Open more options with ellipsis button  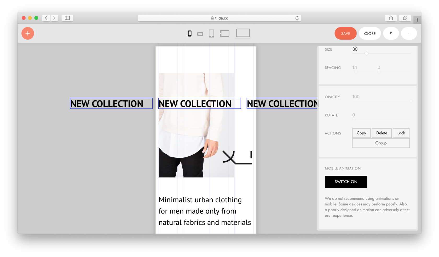tap(409, 33)
